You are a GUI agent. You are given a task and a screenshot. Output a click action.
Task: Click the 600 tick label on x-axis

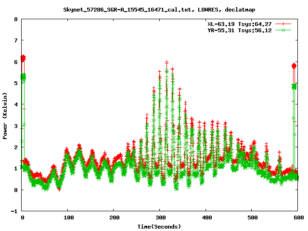tap(297, 218)
